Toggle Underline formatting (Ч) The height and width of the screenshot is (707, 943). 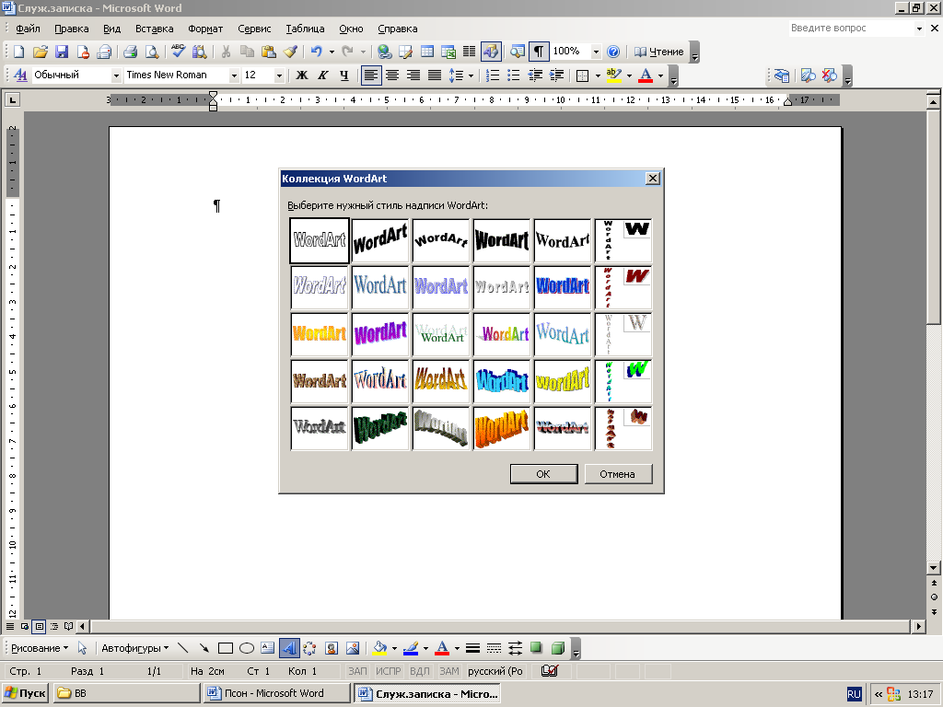[x=344, y=75]
